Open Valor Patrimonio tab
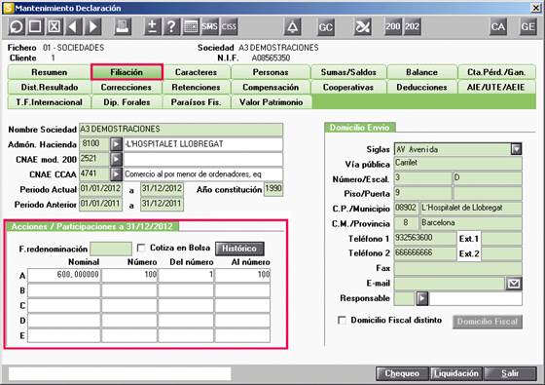Image resolution: width=545 pixels, height=385 pixels. click(271, 102)
